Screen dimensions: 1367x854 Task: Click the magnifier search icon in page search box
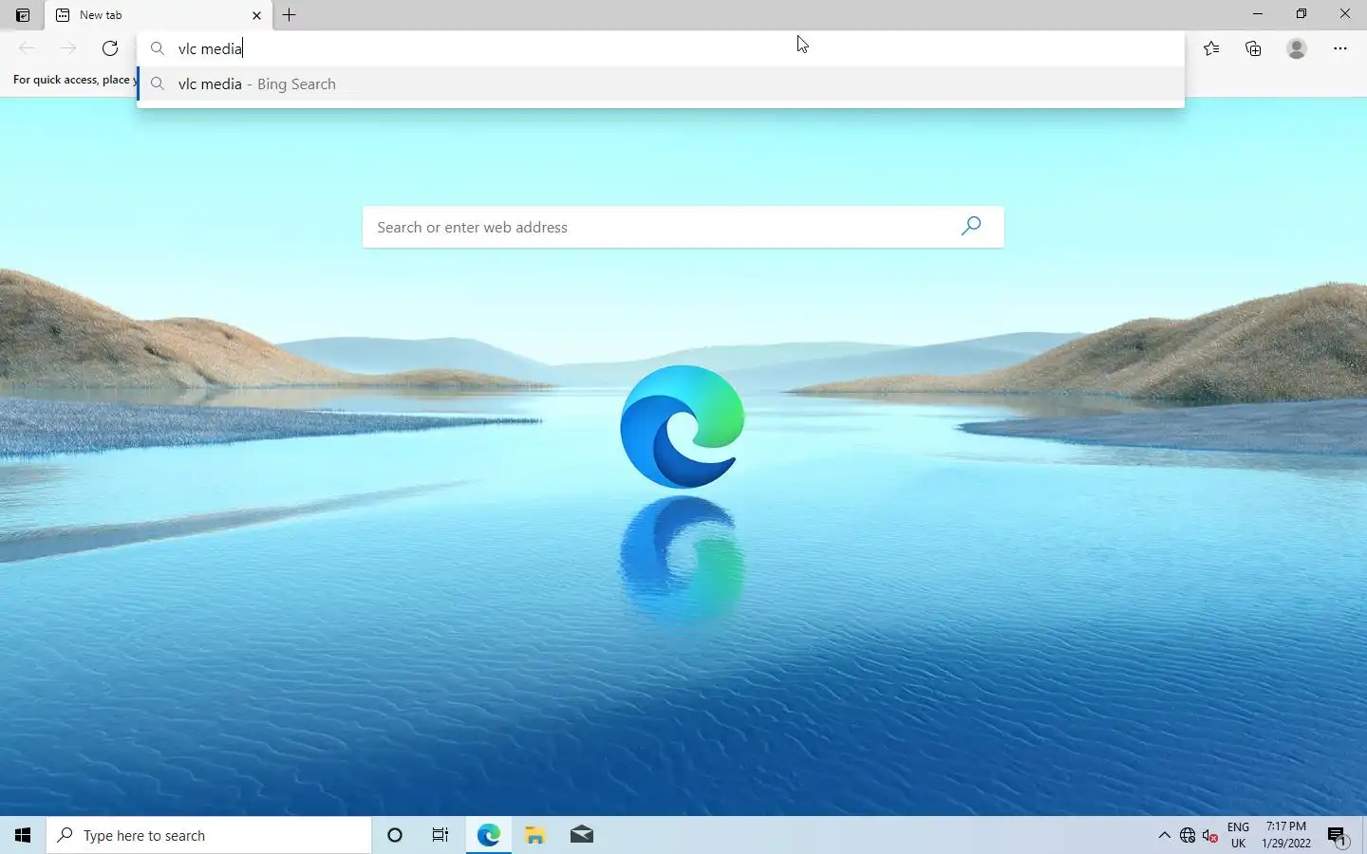[970, 226]
